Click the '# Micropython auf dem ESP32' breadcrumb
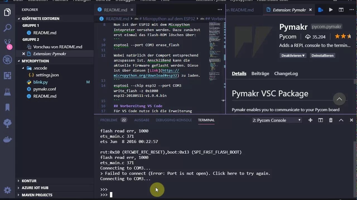The height and width of the screenshot is (200, 357). pos(167,19)
